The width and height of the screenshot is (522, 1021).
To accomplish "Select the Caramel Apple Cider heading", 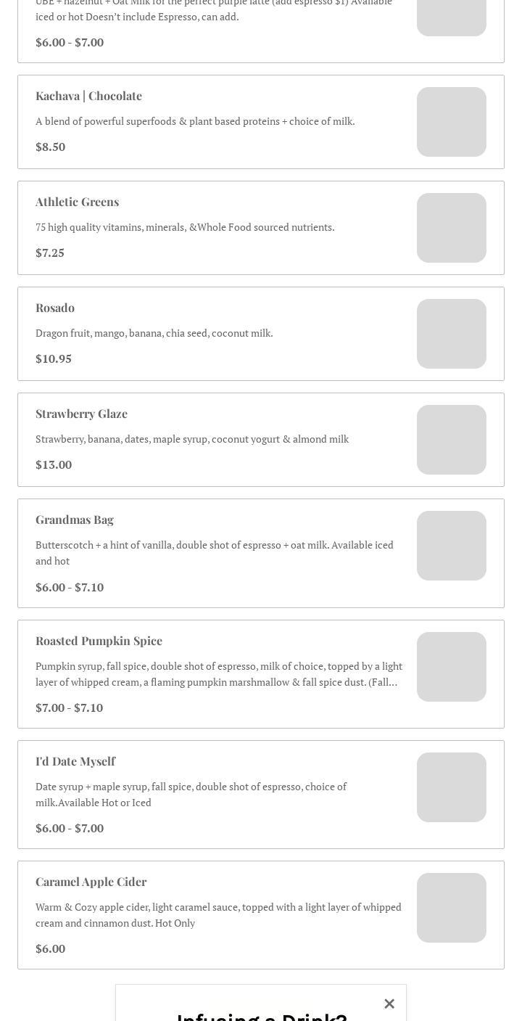I will [91, 882].
